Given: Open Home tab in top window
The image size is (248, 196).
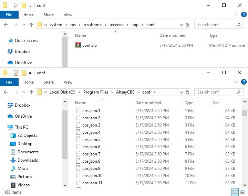Looking at the screenshot, I should [x=29, y=15].
